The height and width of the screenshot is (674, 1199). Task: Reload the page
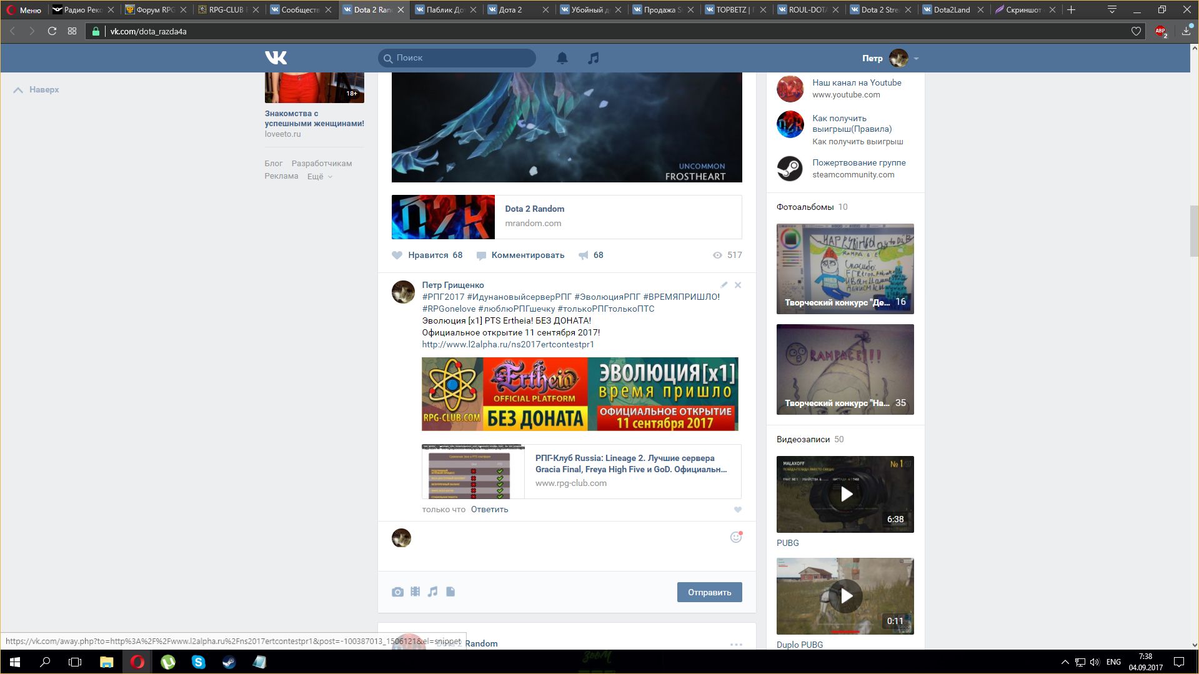tap(52, 31)
